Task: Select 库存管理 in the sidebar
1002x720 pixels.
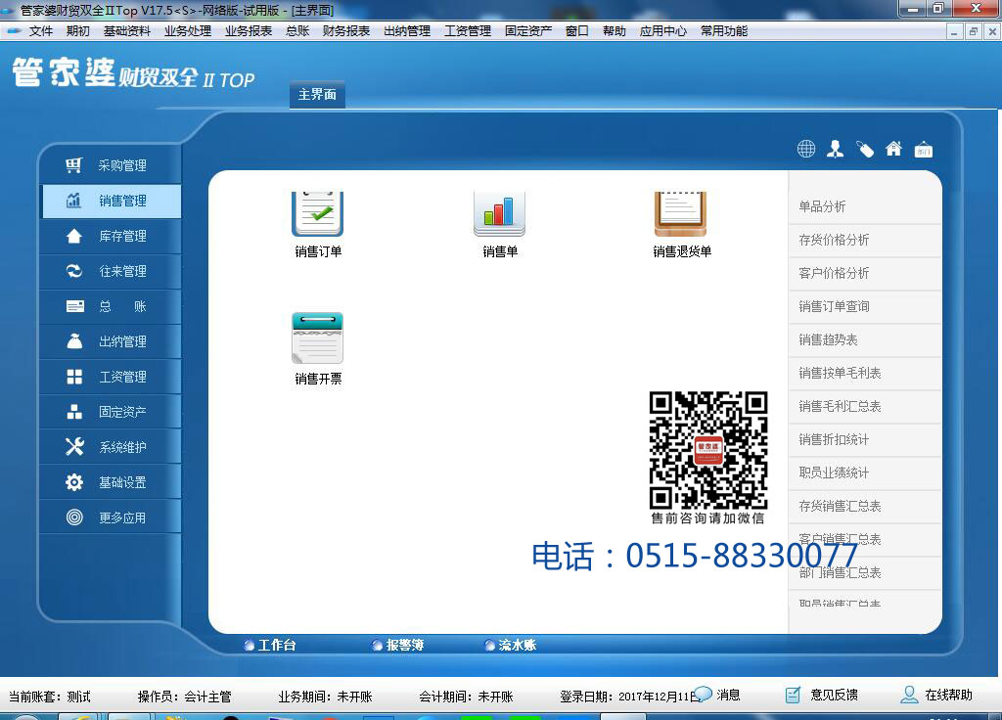Action: [x=111, y=236]
